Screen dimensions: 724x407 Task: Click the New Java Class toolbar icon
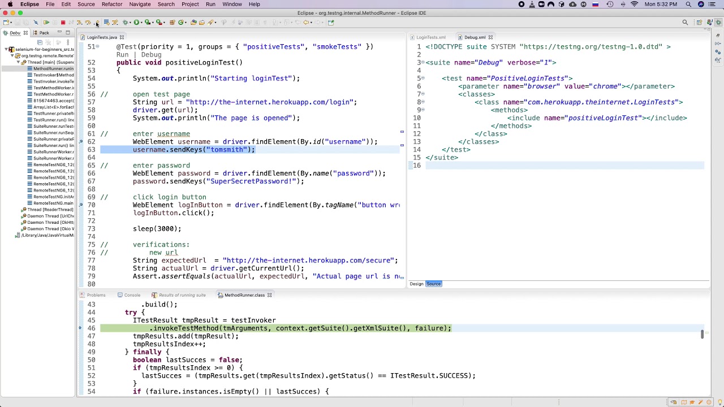coord(181,23)
